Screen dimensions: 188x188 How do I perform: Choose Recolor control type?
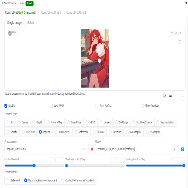click(99, 132)
